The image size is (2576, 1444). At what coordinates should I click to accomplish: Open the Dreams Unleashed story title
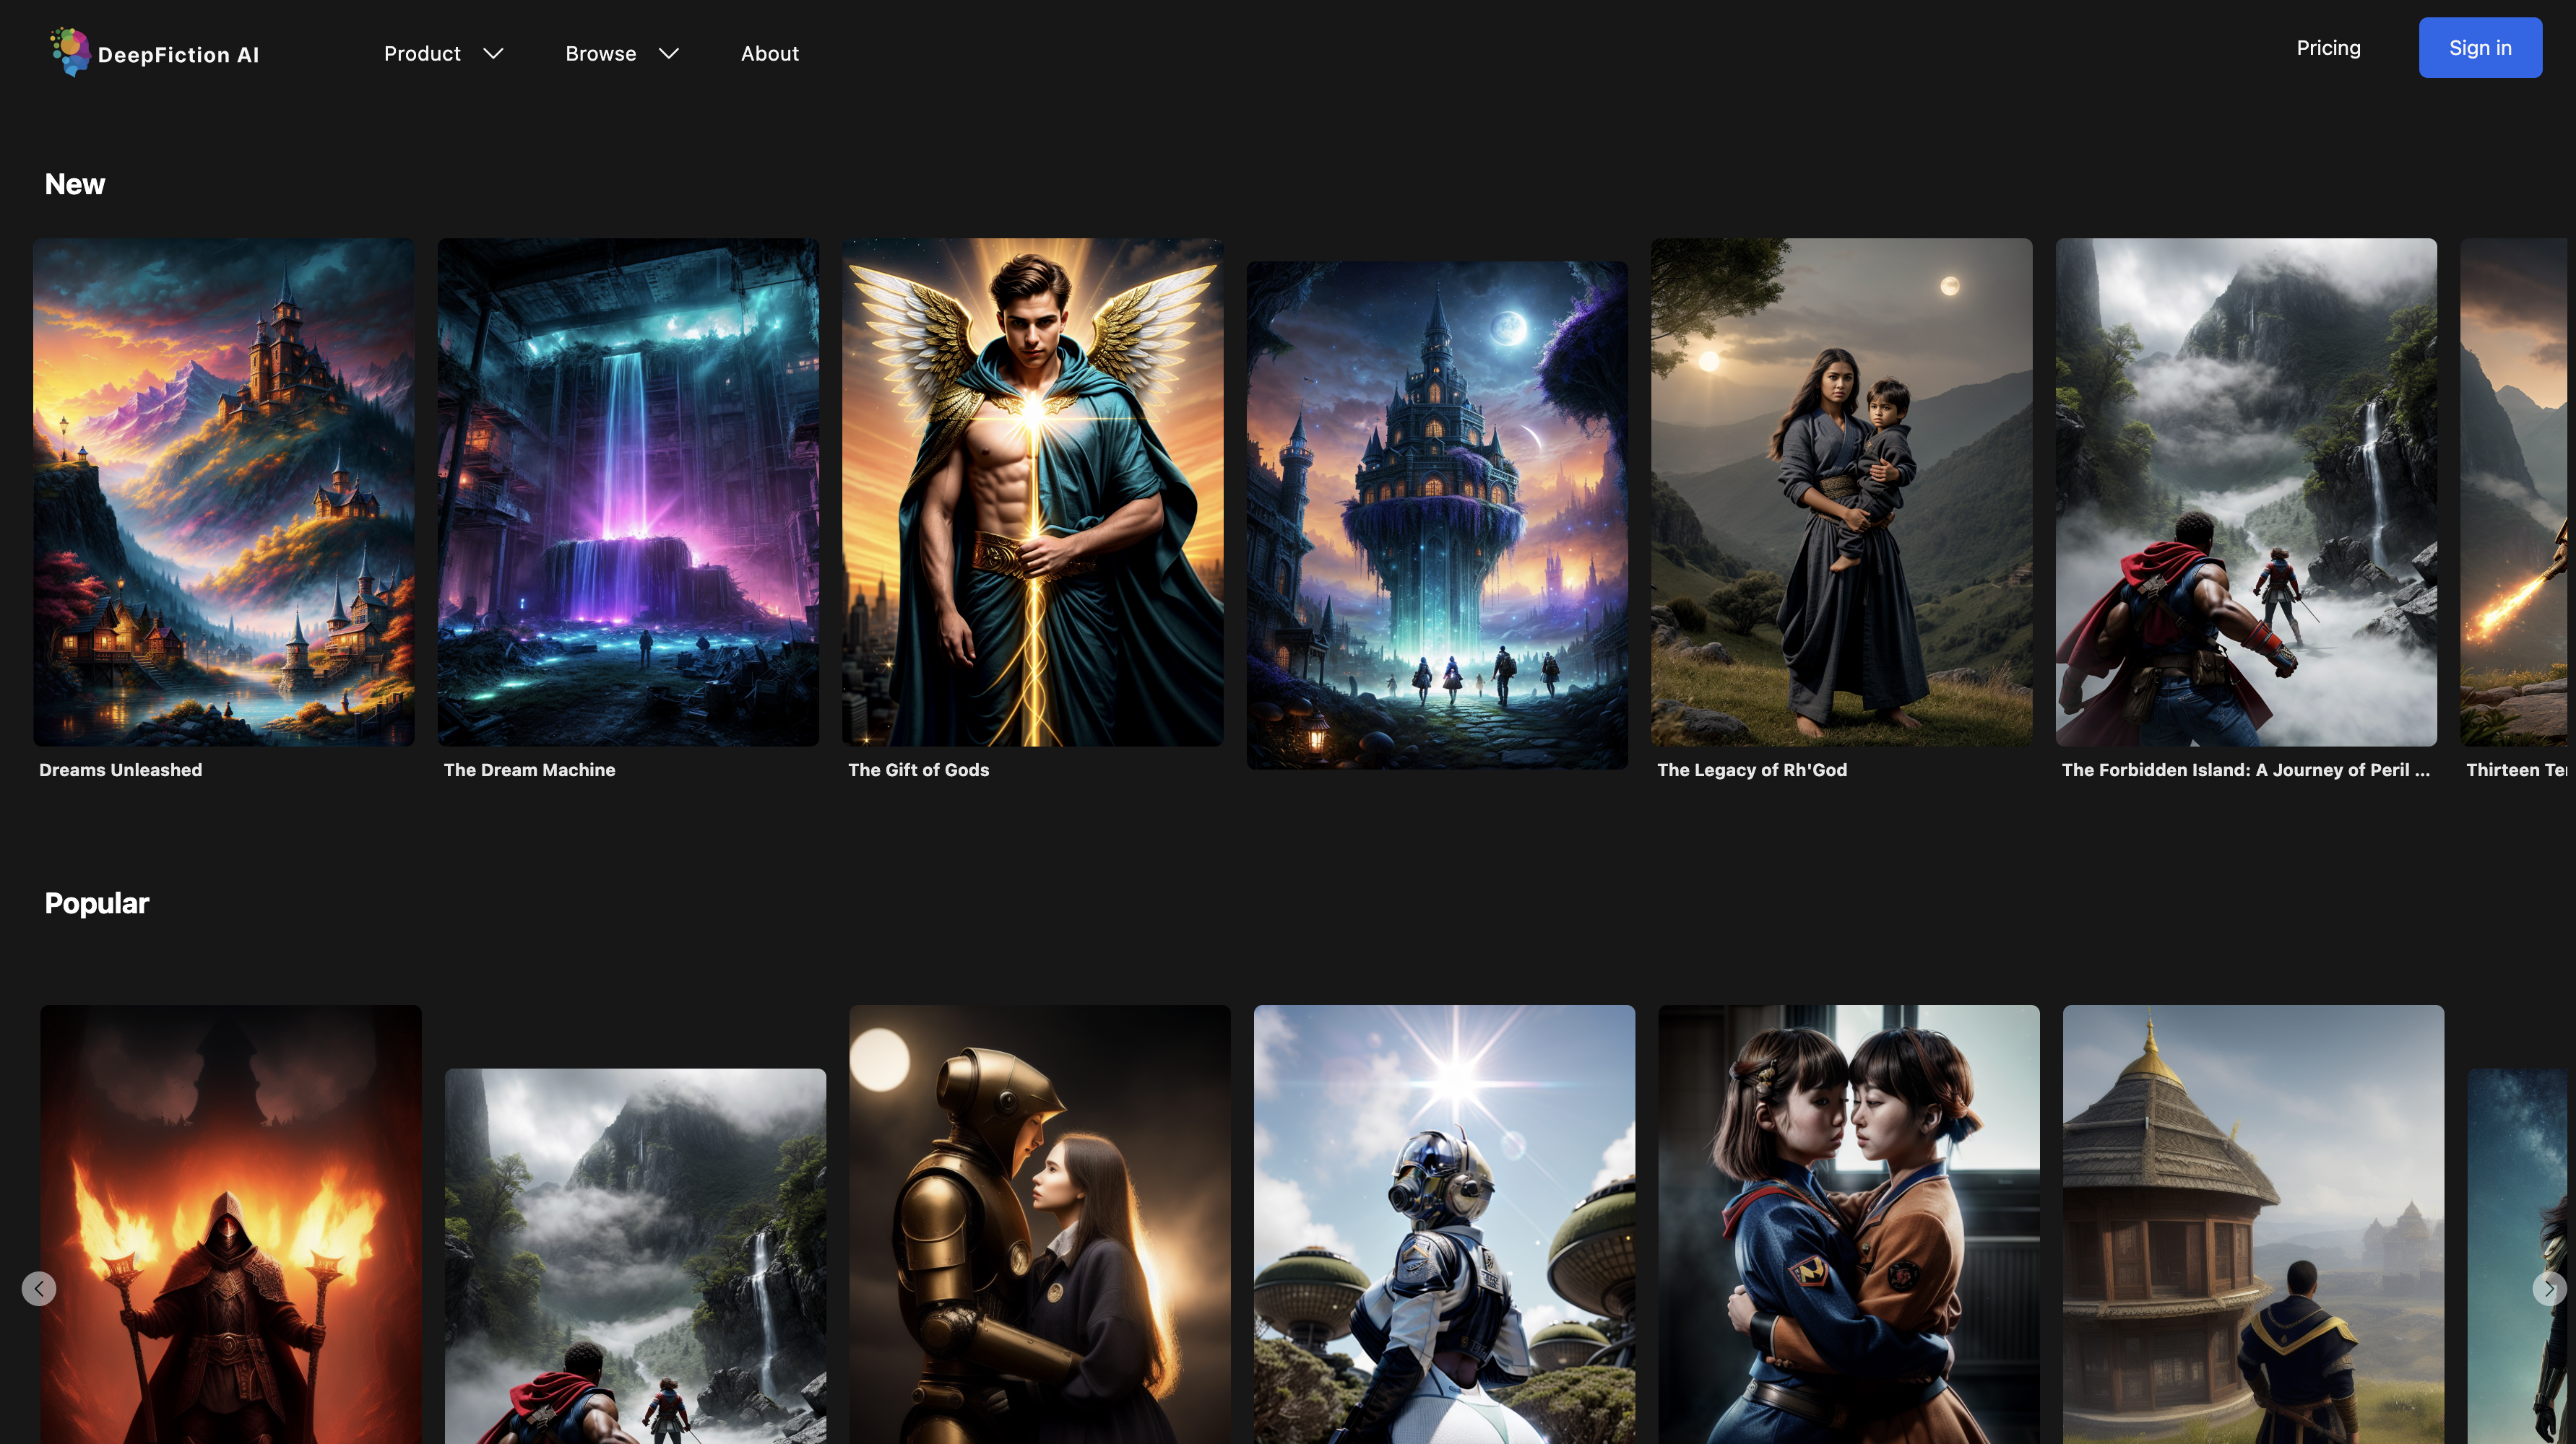pos(120,770)
